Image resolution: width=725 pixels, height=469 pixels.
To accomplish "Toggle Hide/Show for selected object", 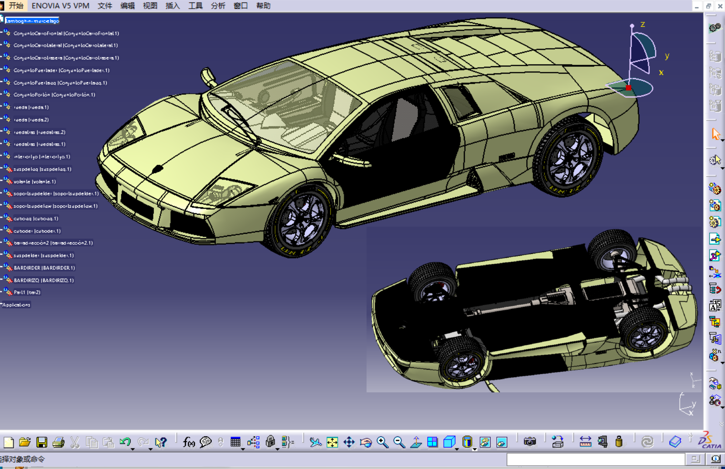I will click(485, 442).
